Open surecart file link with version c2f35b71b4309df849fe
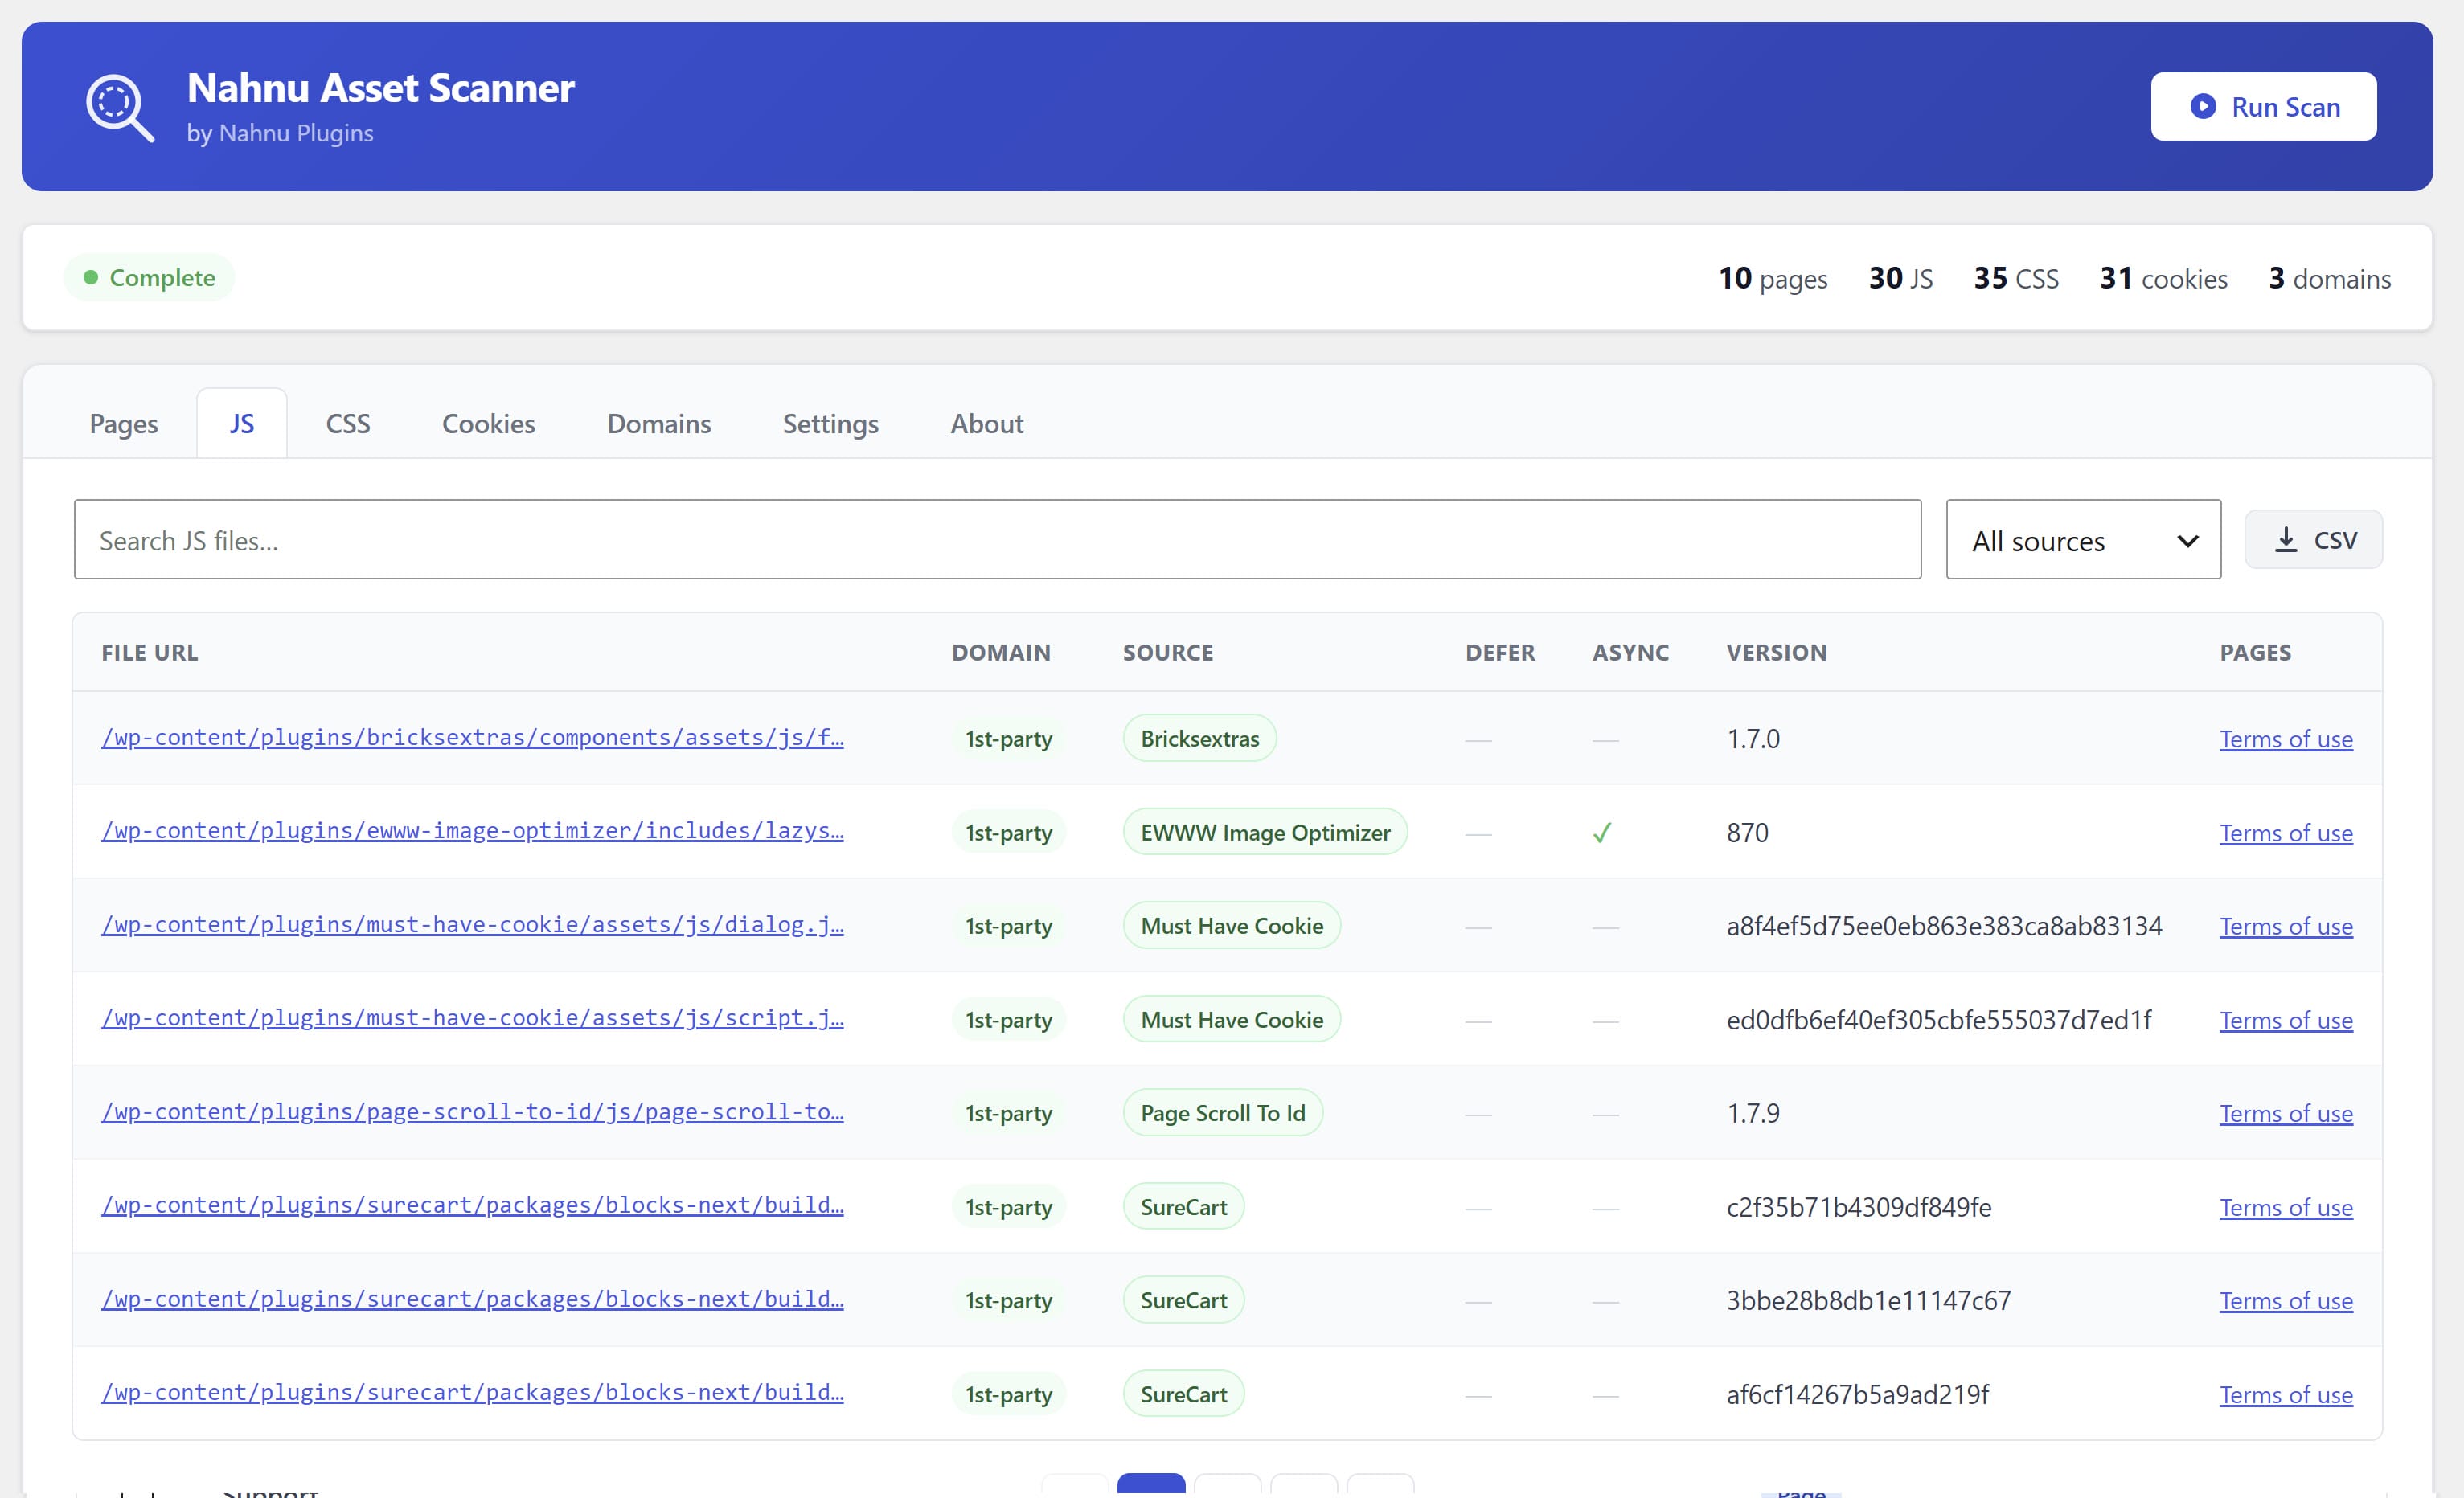The image size is (2464, 1498). pyautogui.click(x=473, y=1205)
